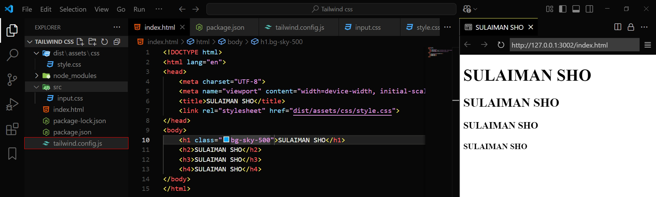Open Run and Debug view

tap(12, 105)
